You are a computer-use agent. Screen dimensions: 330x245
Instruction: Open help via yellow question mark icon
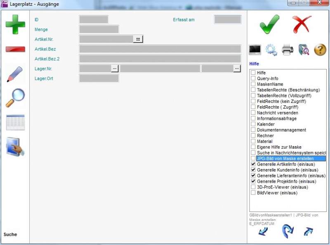point(320,50)
